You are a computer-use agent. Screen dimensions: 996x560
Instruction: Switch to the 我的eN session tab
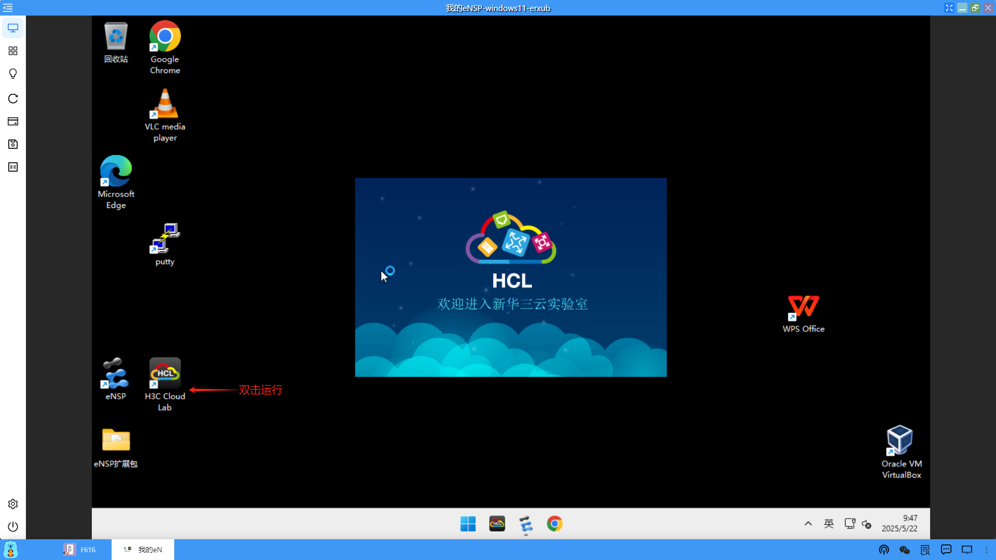(143, 550)
